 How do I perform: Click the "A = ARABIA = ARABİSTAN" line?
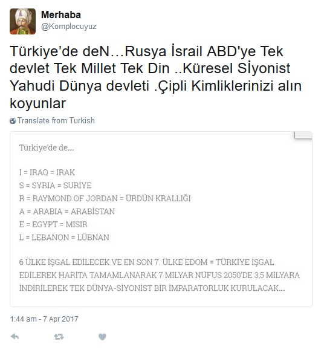pos(67,212)
